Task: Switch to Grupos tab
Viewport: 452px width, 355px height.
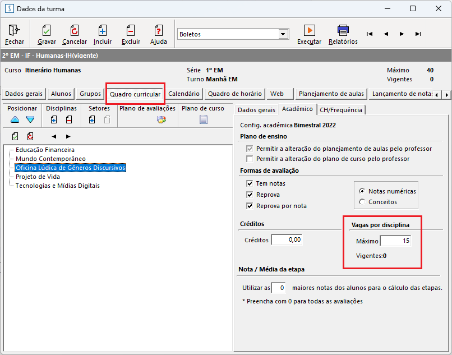Action: tap(90, 94)
